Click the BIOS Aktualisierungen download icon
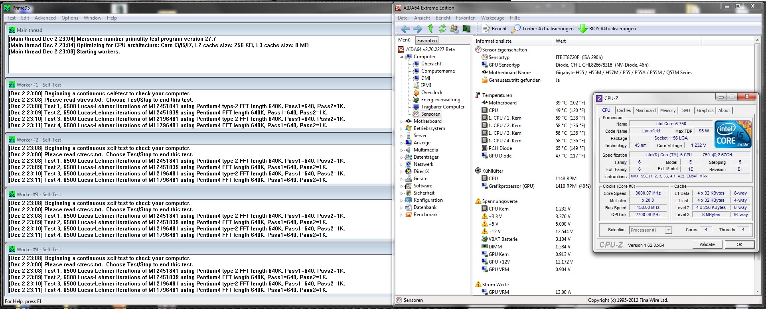Screen dimensions: 766x309 click(x=583, y=29)
